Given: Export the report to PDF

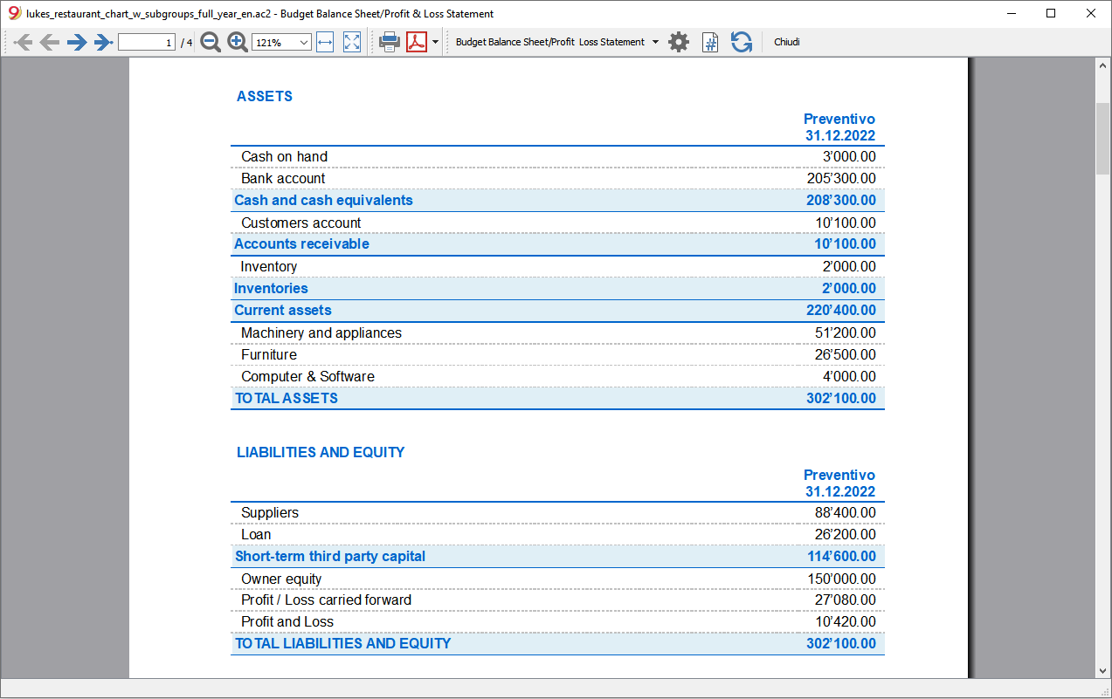Looking at the screenshot, I should (x=417, y=42).
